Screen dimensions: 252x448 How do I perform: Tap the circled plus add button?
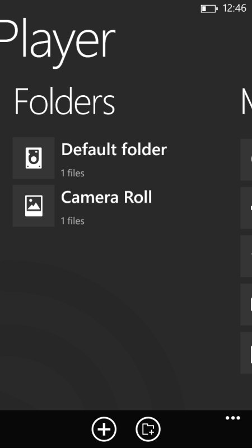click(104, 429)
